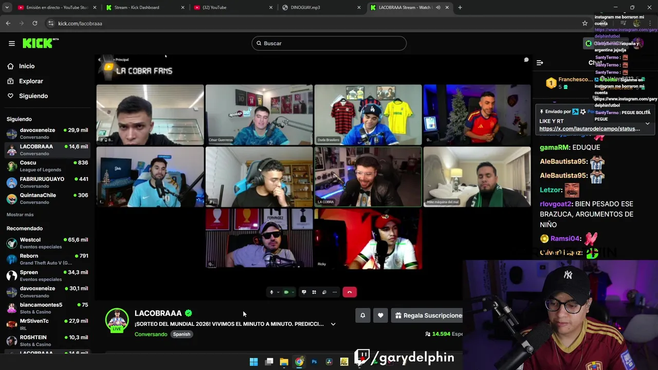The height and width of the screenshot is (370, 658).
Task: Switch to (32) YouTube tab
Action: [233, 8]
